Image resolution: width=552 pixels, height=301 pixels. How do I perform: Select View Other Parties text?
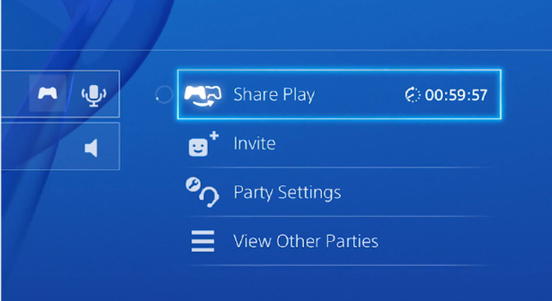click(x=306, y=241)
